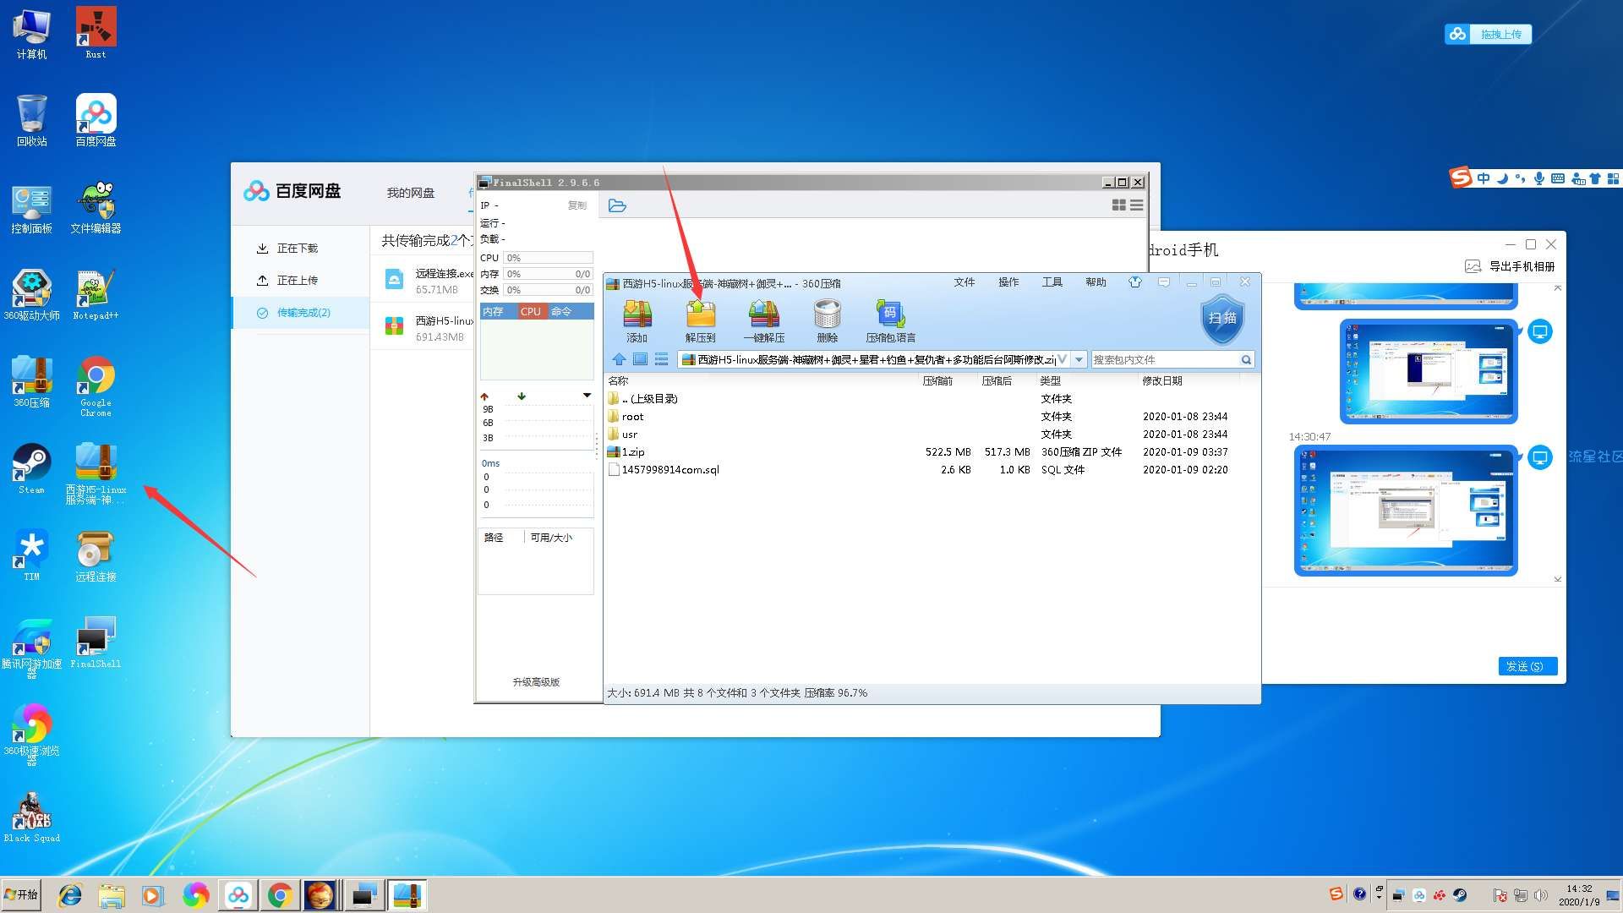This screenshot has height=913, width=1623.
Task: Switch archive list to detail list view
Action: point(662,359)
